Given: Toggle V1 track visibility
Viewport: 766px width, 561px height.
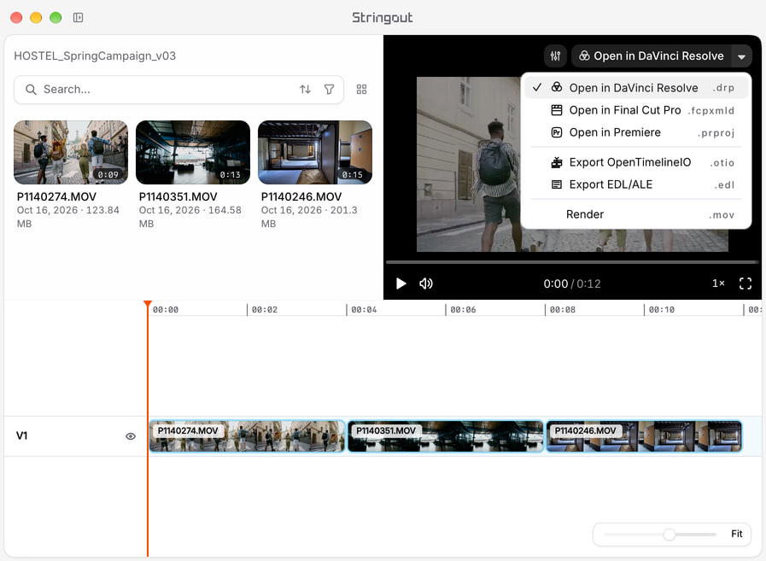Looking at the screenshot, I should [x=131, y=436].
